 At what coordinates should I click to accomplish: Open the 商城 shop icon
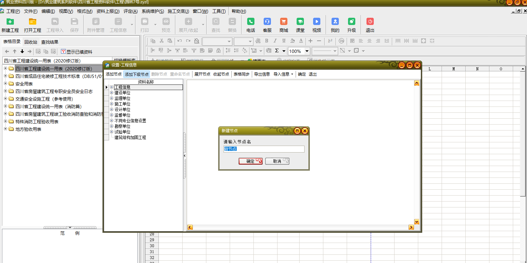(283, 22)
